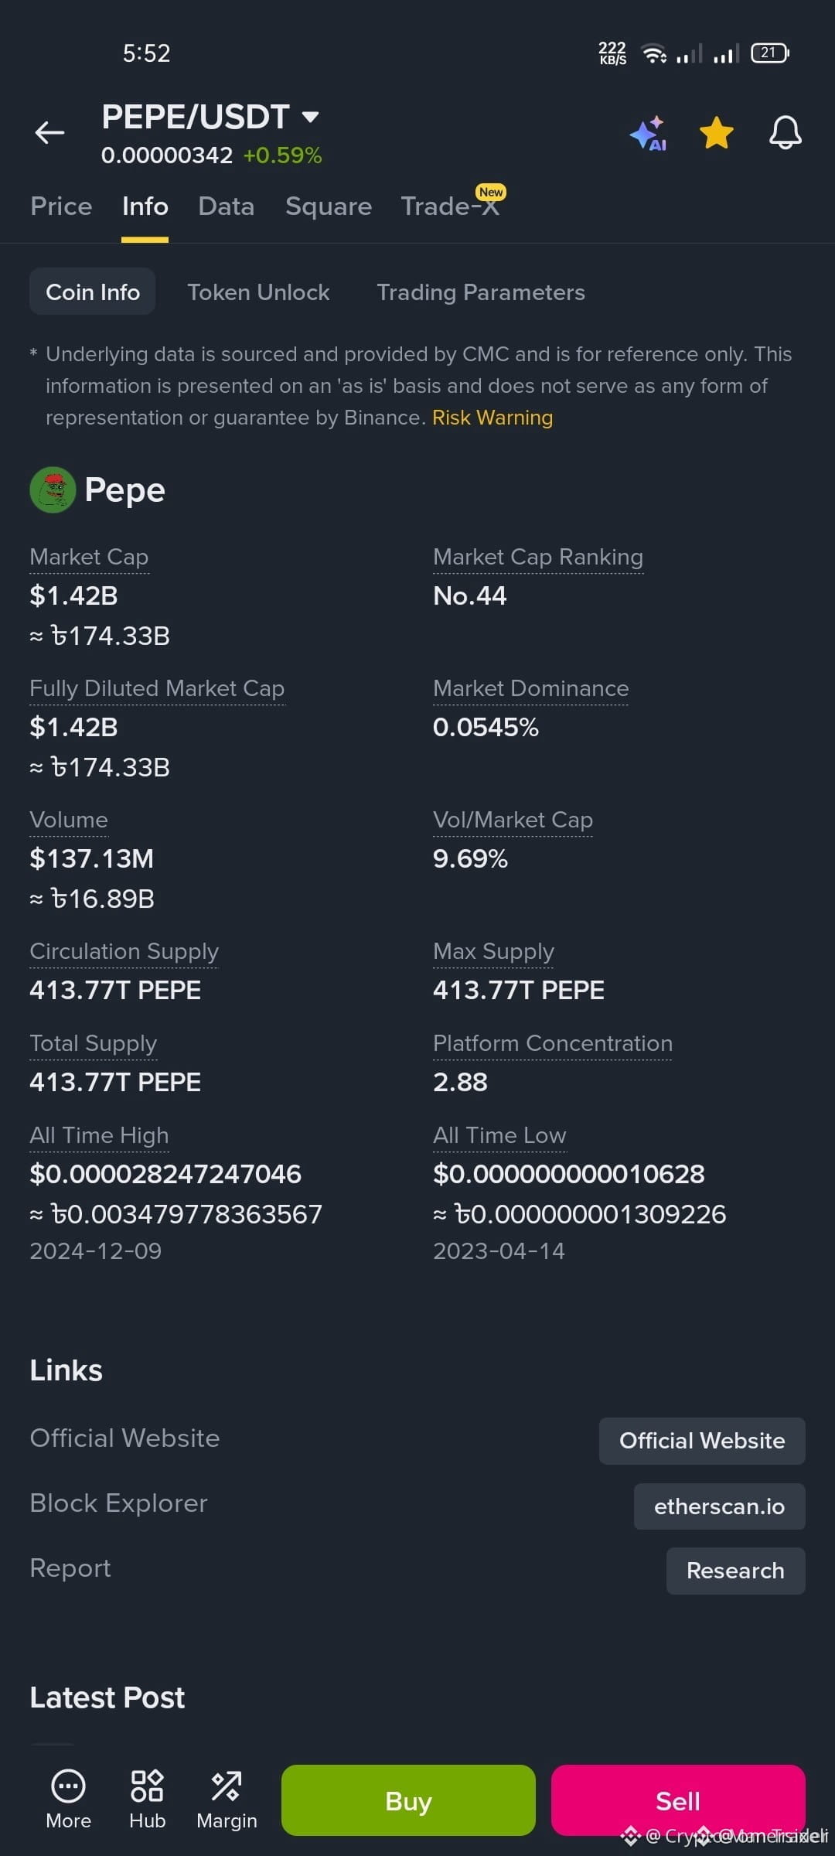835x1856 pixels.
Task: Open the AI assistant sparkle icon
Action: click(648, 133)
